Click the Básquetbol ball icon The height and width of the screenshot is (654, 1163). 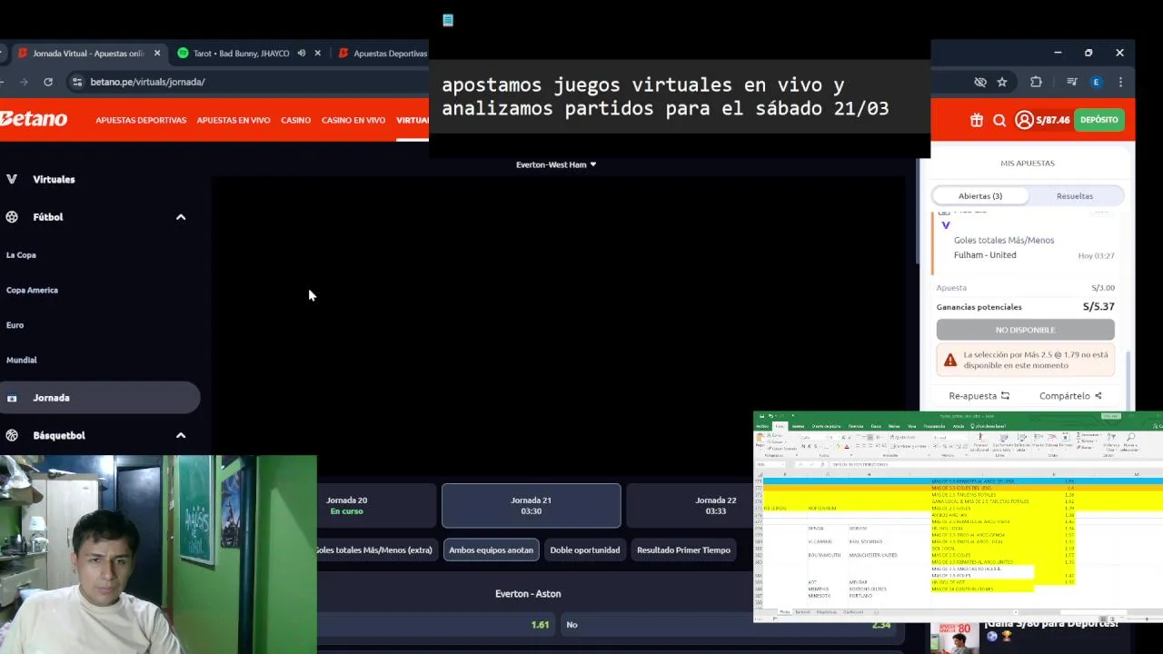[12, 435]
